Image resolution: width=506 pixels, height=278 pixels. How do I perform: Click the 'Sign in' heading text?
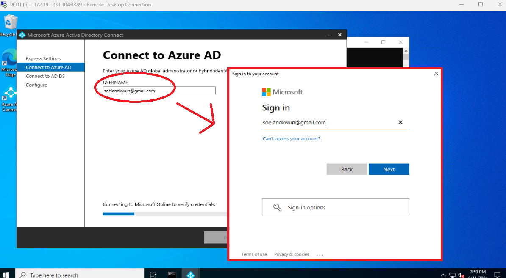click(276, 107)
